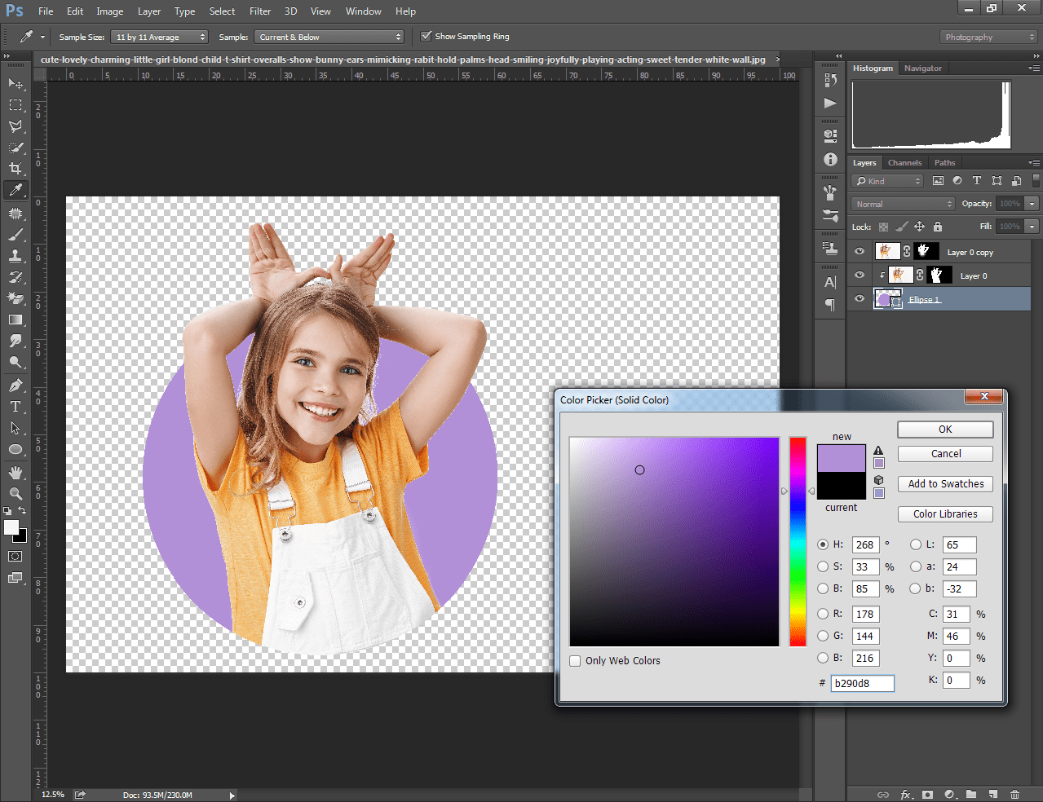Enable the Only Web Colors checkbox

575,661
